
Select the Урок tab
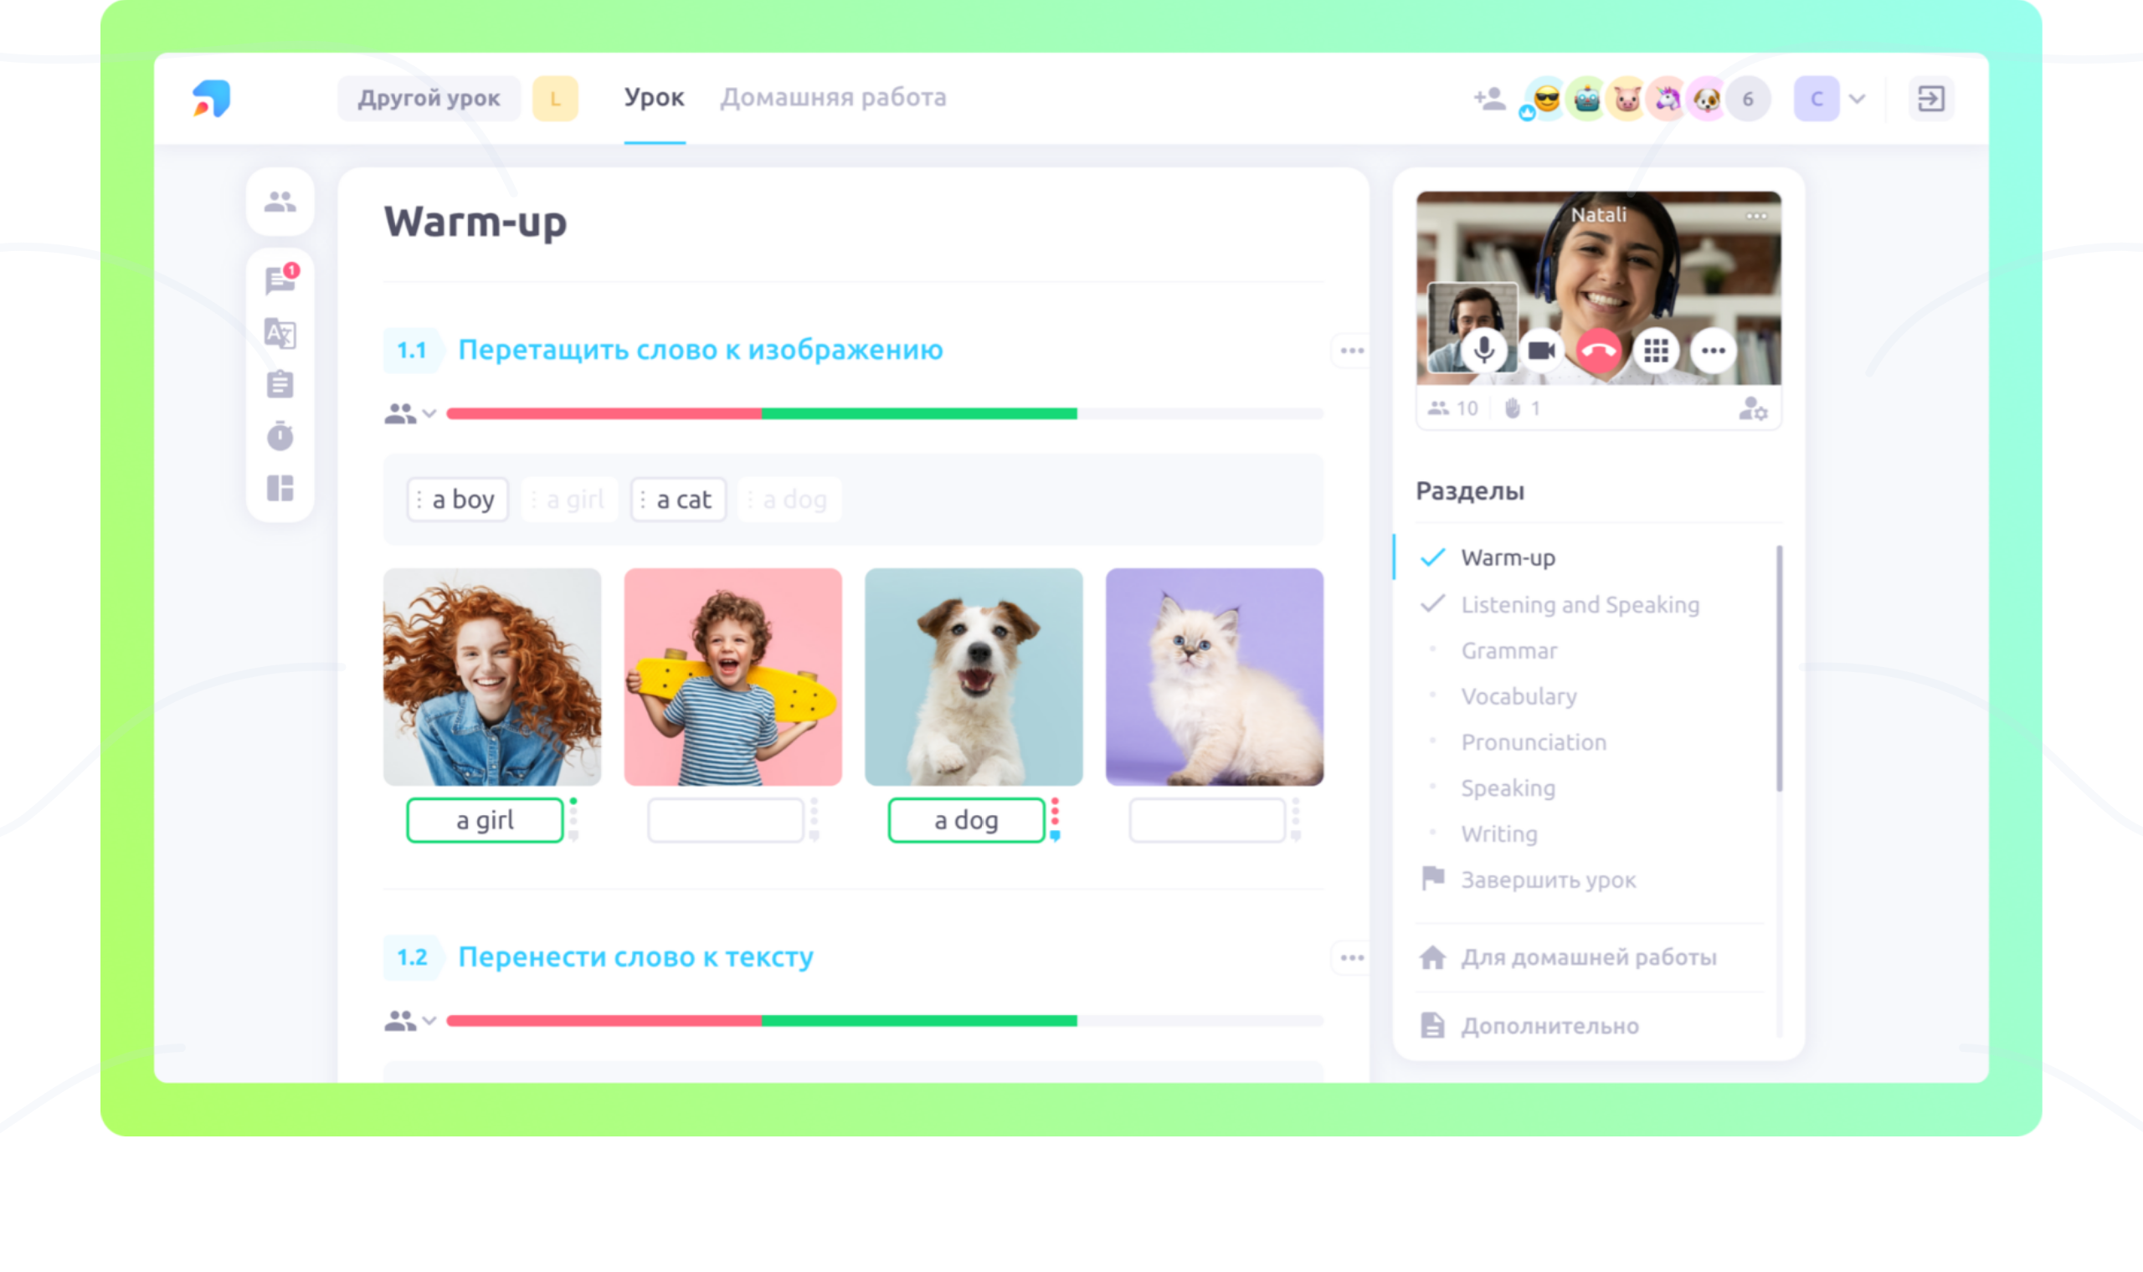[654, 98]
